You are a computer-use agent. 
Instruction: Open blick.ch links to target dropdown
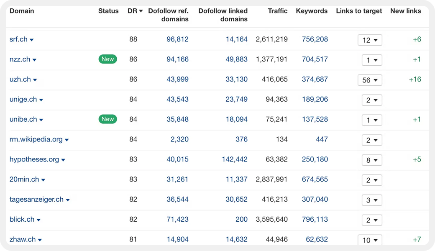tap(372, 220)
